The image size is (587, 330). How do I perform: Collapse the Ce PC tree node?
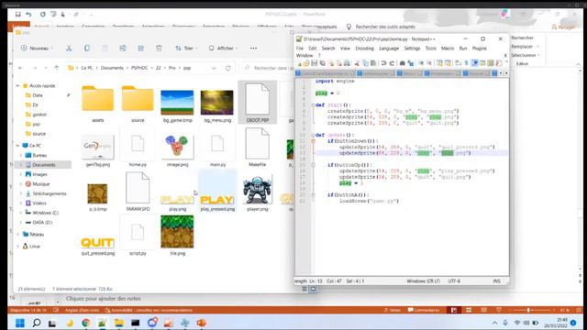17,145
